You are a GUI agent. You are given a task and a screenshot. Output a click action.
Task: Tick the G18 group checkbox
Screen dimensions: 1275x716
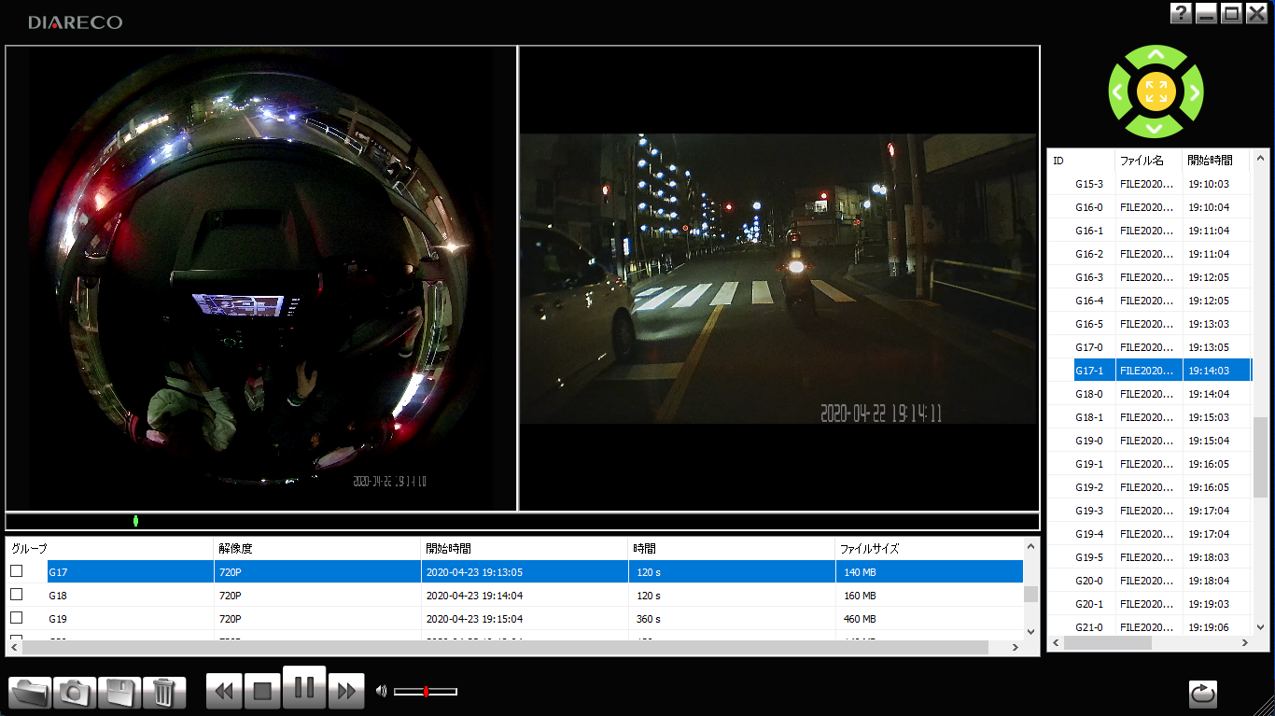point(17,595)
